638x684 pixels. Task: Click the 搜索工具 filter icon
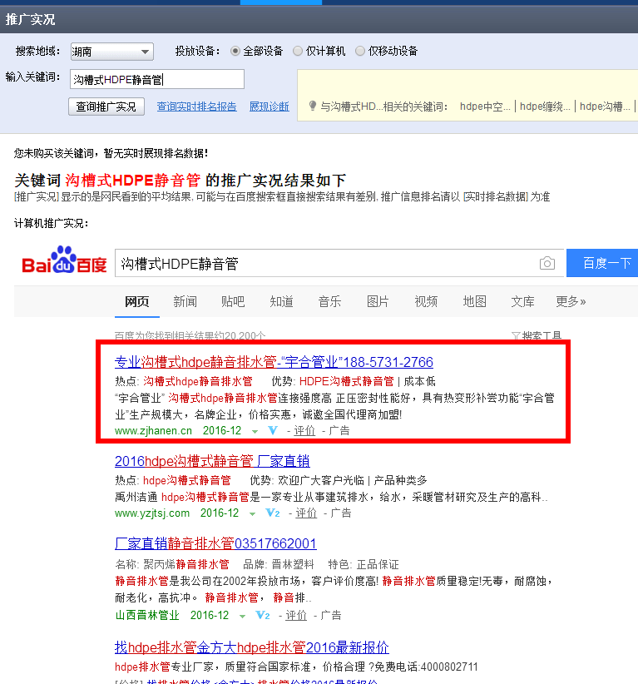coord(516,336)
